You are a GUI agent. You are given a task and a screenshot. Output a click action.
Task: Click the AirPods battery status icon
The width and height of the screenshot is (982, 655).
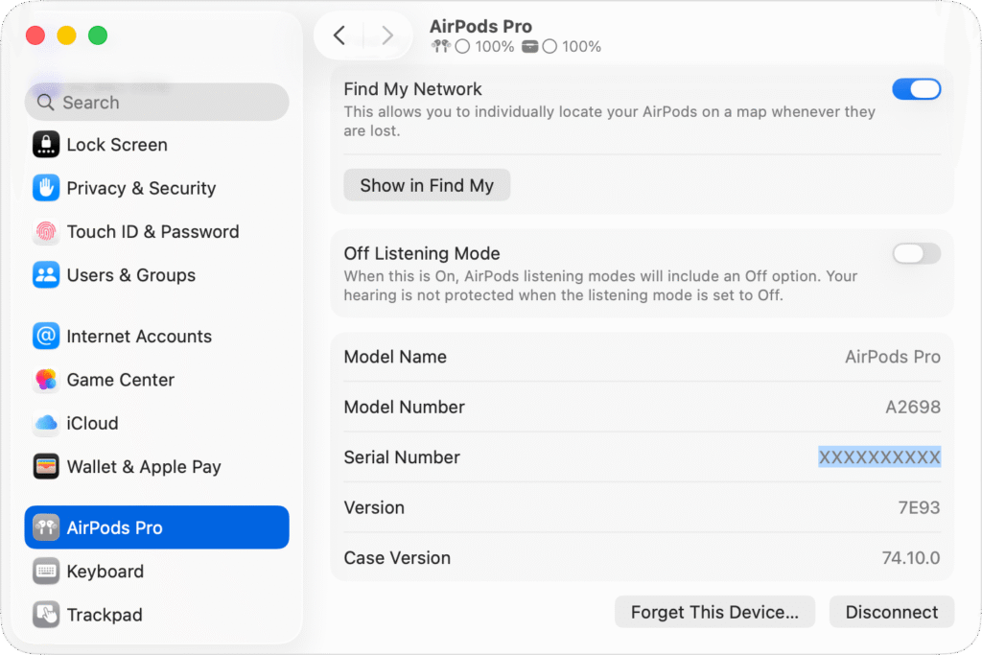(x=440, y=45)
